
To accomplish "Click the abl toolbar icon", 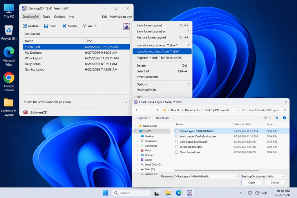I will click(85, 26).
